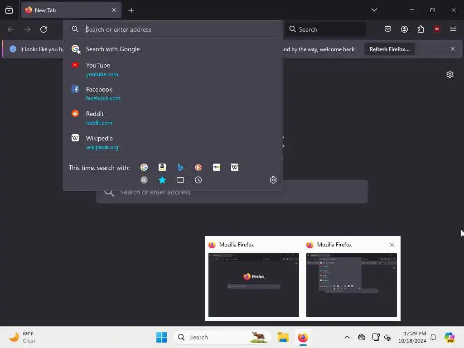Search open tabs with the tab icon
464x348 pixels.
click(180, 180)
